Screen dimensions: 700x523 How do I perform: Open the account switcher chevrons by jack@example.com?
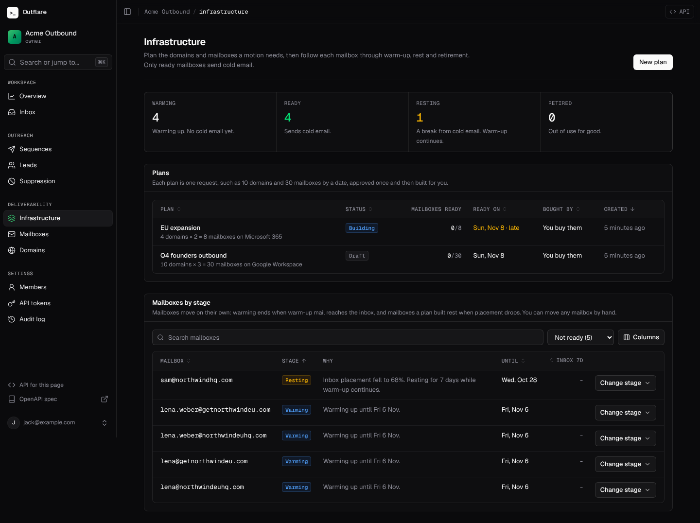click(x=105, y=423)
